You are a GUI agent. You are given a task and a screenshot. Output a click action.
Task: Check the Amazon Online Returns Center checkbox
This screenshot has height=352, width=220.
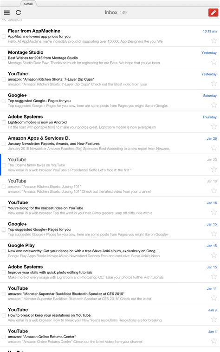[x=4, y=337]
